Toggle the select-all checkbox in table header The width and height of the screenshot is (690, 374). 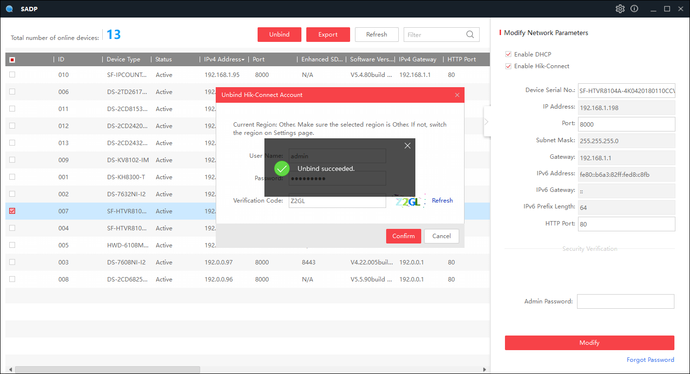12,59
